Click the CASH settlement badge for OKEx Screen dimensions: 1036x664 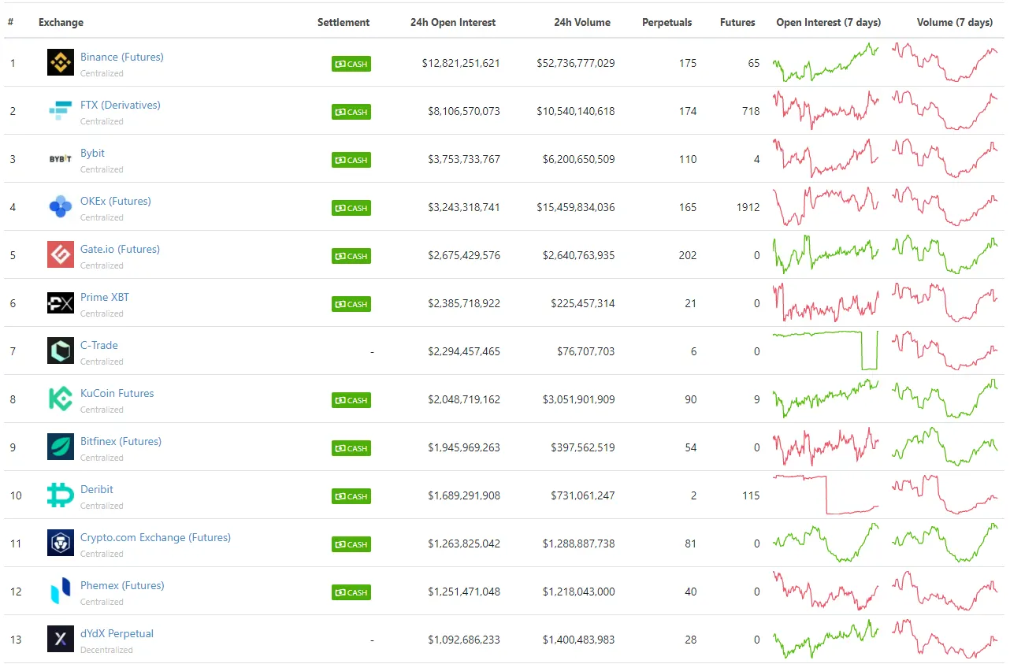coord(351,208)
